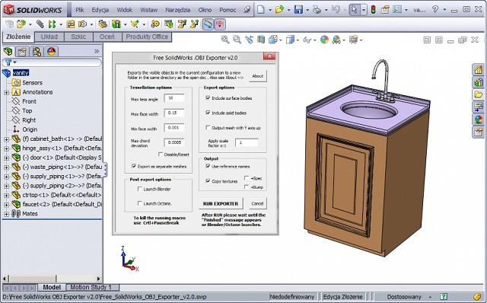This screenshot has width=487, height=303.
Task: Click File Explorer folder icon in task pane
Action: click(479, 94)
